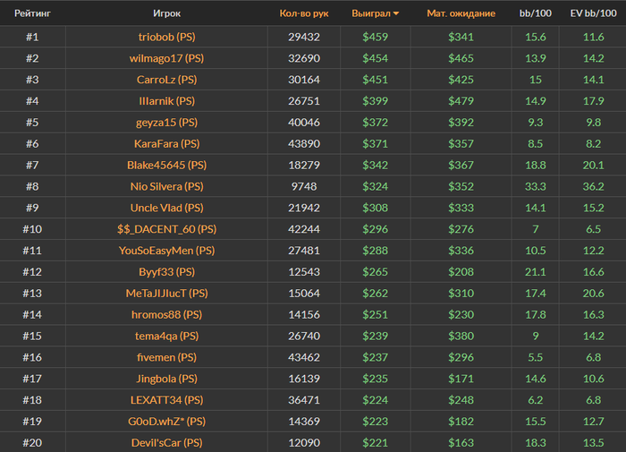
Task: Click the bb/100 column header
Action: coord(537,14)
